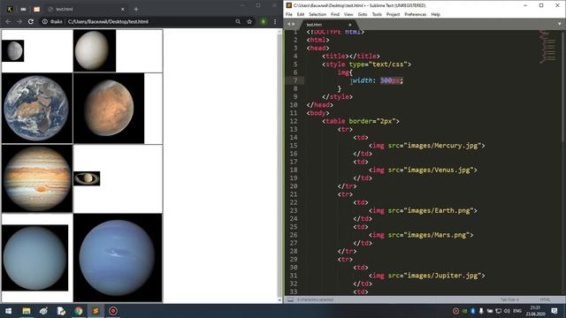Switch to the second pinned Chrome tab
The image size is (566, 318).
point(23,9)
